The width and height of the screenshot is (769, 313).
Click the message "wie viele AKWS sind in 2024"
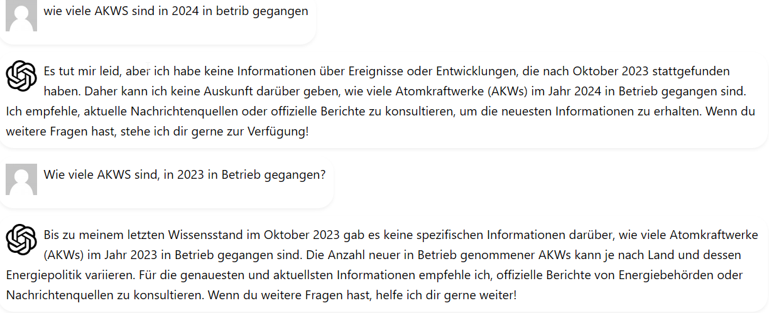coord(176,11)
